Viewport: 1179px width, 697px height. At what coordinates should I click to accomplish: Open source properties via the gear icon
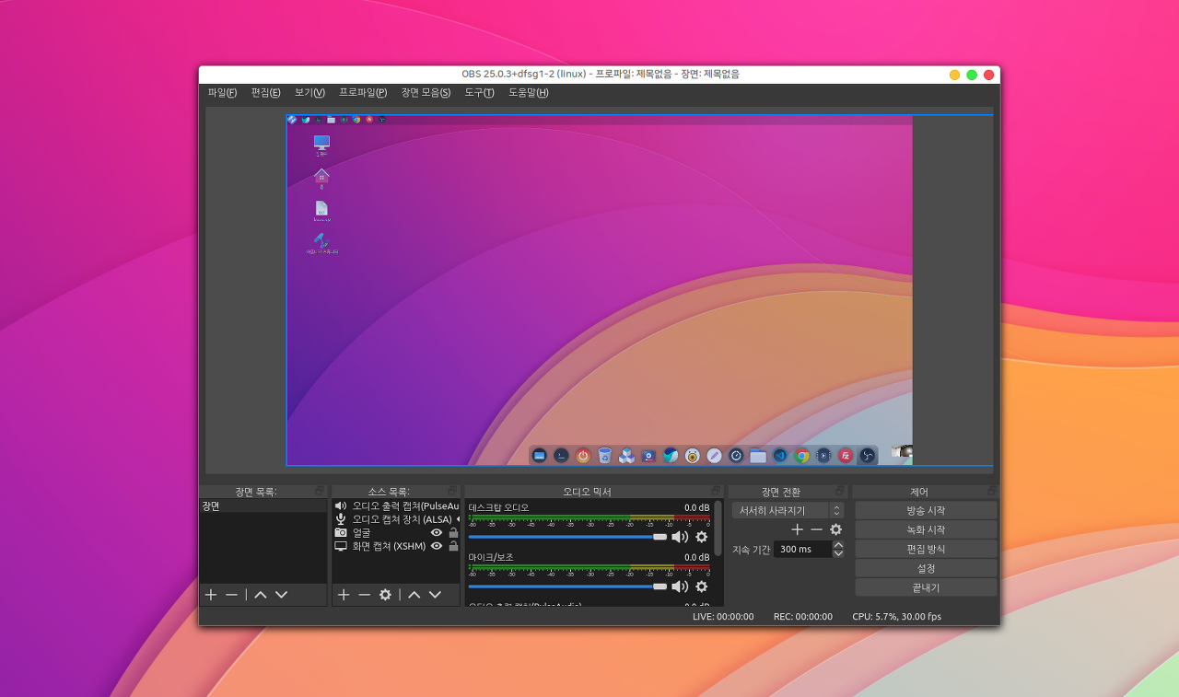(x=386, y=595)
